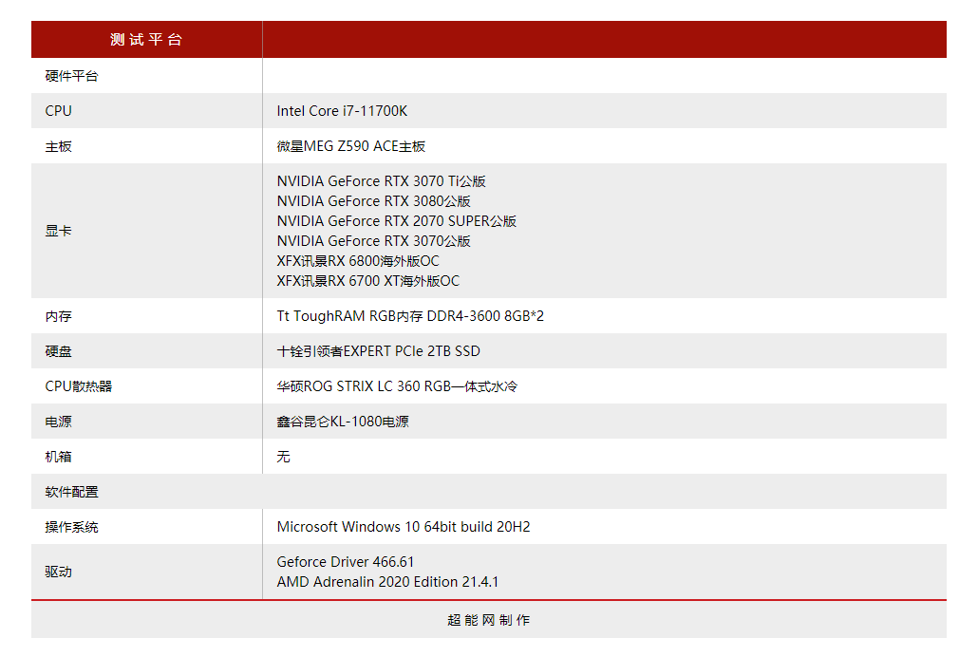Click the 主板 row label

click(59, 146)
